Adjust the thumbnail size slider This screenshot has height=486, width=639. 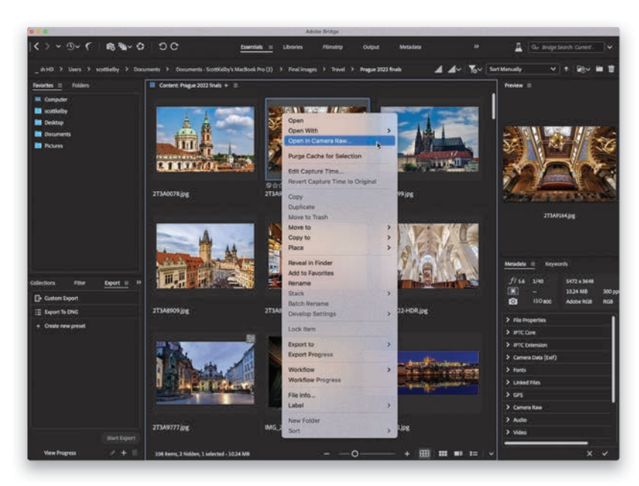click(355, 454)
